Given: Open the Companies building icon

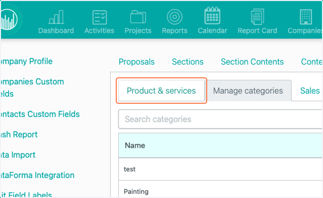Looking at the screenshot, I should pos(306,17).
